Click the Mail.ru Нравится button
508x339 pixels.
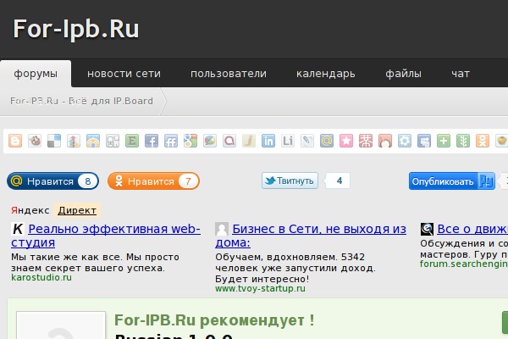pyautogui.click(x=52, y=181)
